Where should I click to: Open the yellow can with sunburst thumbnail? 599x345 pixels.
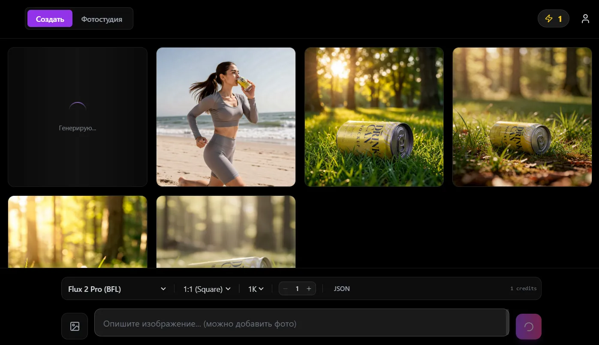[374, 117]
